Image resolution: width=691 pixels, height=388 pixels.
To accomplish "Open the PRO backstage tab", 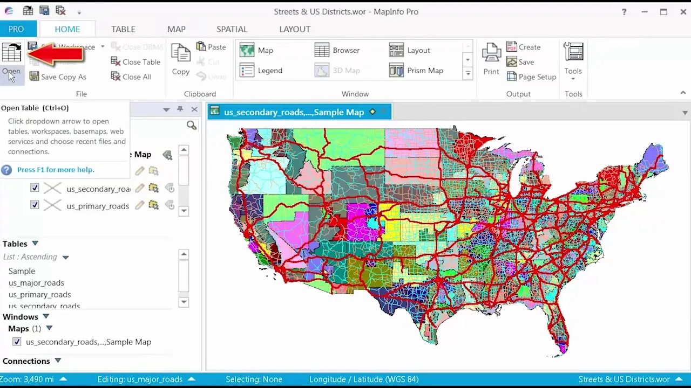I will point(16,29).
